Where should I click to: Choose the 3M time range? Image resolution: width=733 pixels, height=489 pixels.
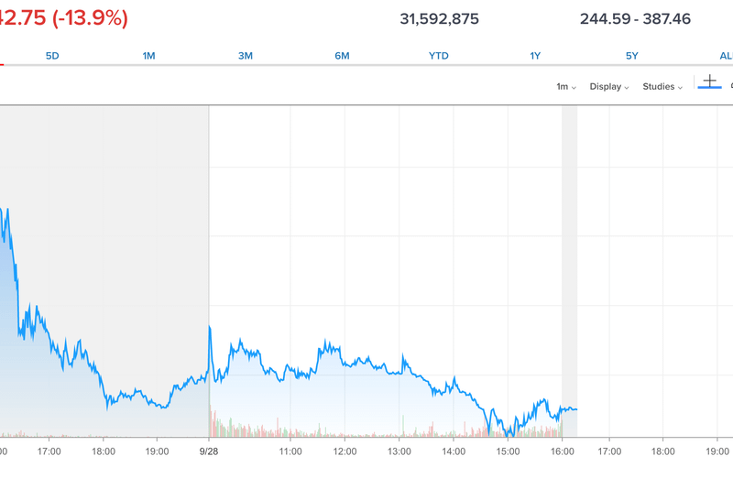tap(246, 56)
